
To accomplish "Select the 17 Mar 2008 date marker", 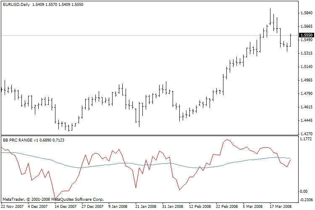I will point(281,207).
